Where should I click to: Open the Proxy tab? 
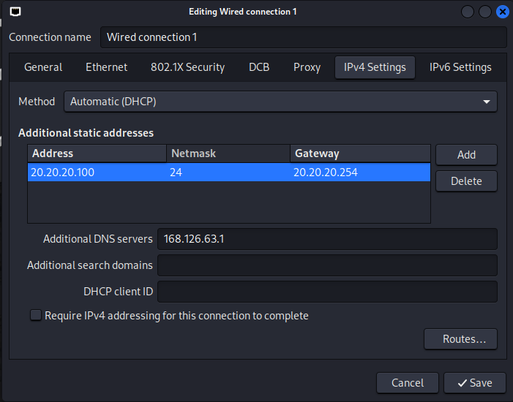pyautogui.click(x=307, y=67)
